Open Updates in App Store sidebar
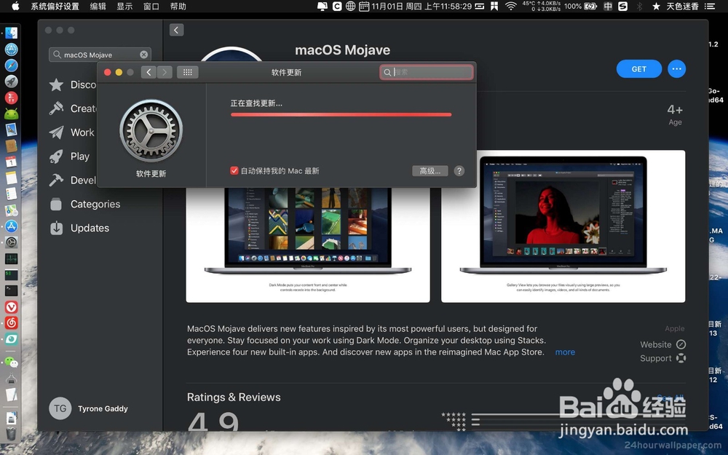The image size is (728, 455). click(x=80, y=228)
